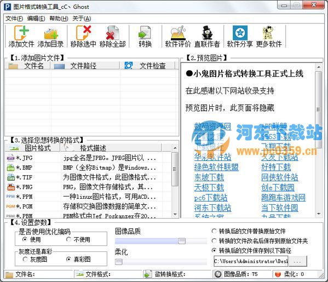Viewport: 328px width, 282px height.
Task: Click the 移除全部 (remove all) icon
Action: [x=113, y=33]
